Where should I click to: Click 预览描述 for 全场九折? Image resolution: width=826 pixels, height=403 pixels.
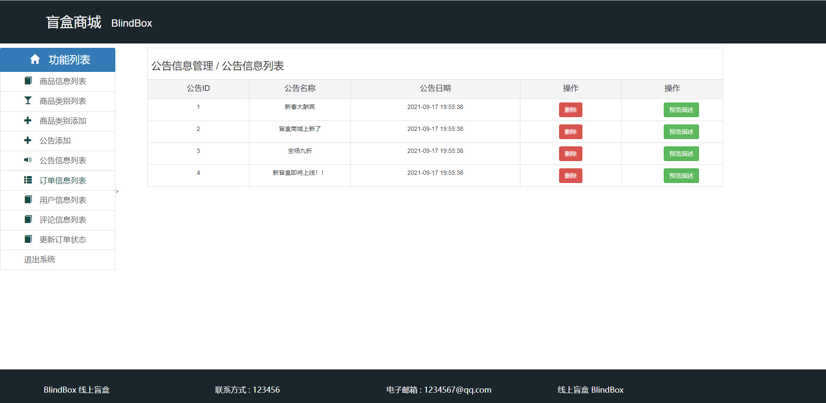(681, 154)
